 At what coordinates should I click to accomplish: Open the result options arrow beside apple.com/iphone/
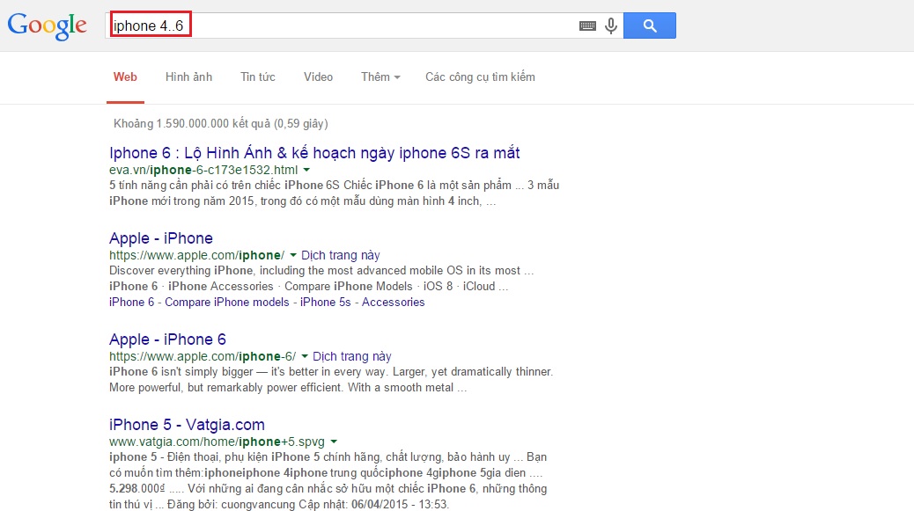pos(291,255)
